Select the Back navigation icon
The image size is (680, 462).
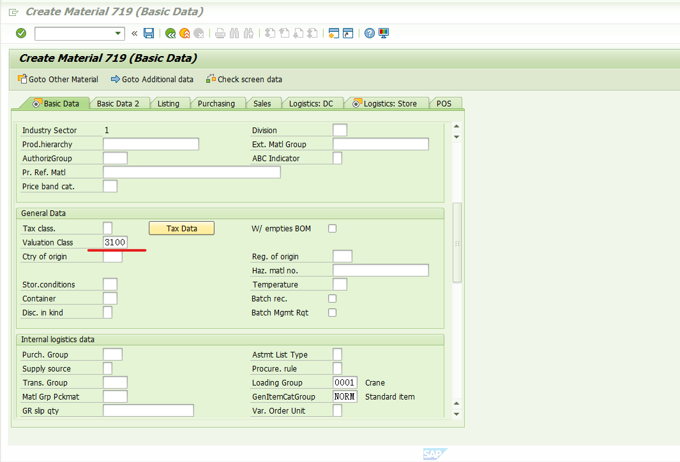click(x=170, y=33)
